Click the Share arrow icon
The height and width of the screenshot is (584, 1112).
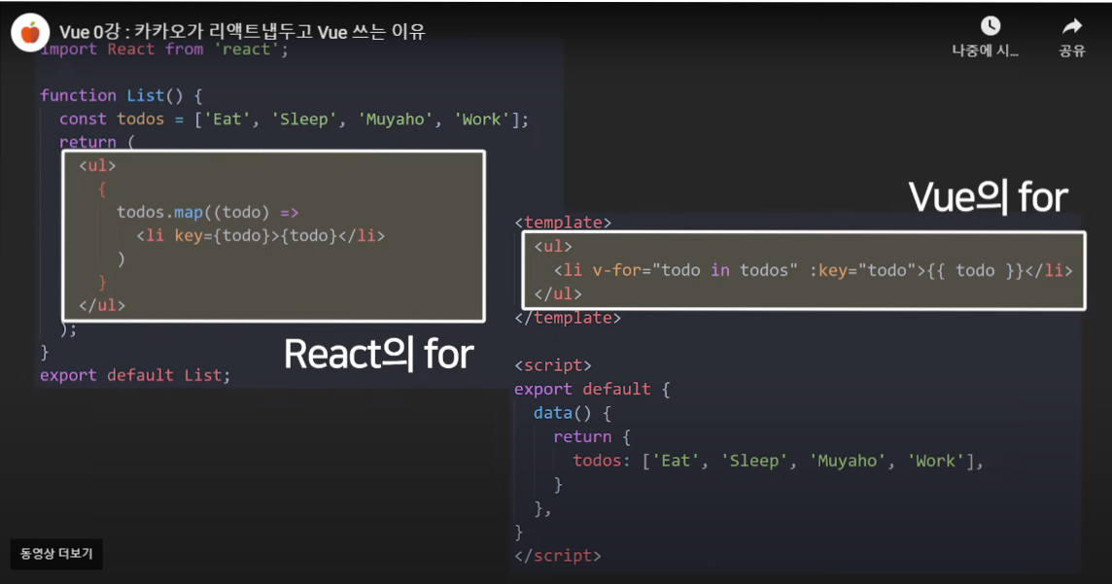[1071, 26]
